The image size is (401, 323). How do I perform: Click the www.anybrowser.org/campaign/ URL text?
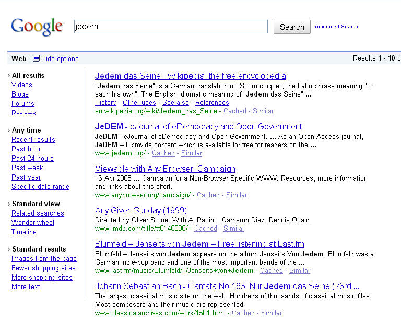pyautogui.click(x=143, y=195)
